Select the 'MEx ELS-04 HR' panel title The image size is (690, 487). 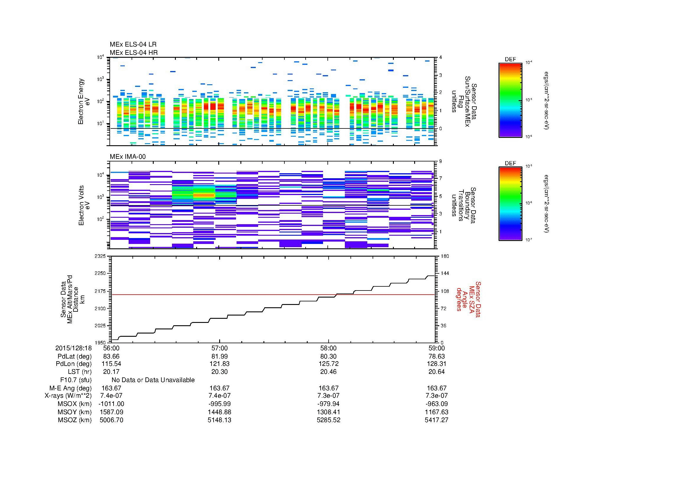[x=134, y=52]
